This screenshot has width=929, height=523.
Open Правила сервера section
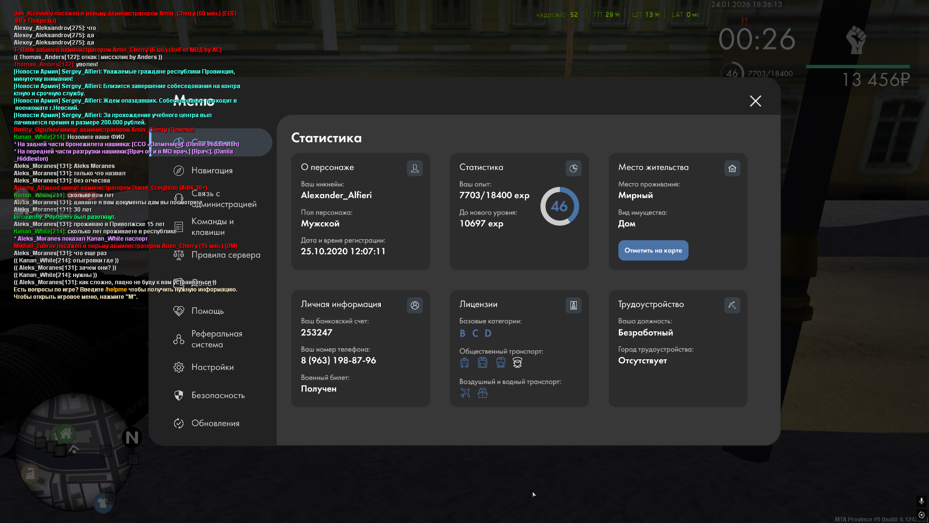225,255
